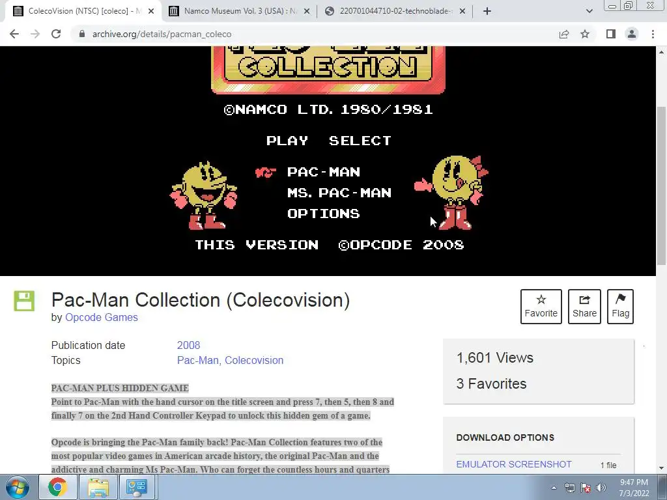Viewport: 667px width, 500px height.
Task: Click the control panel taskbar icon
Action: 137,487
